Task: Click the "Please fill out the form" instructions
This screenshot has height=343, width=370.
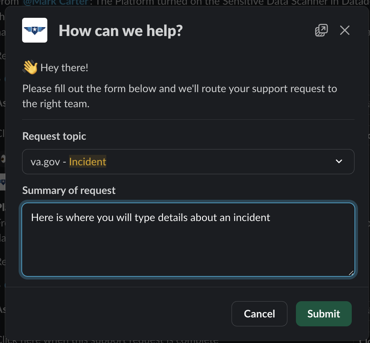Action: pyautogui.click(x=179, y=89)
